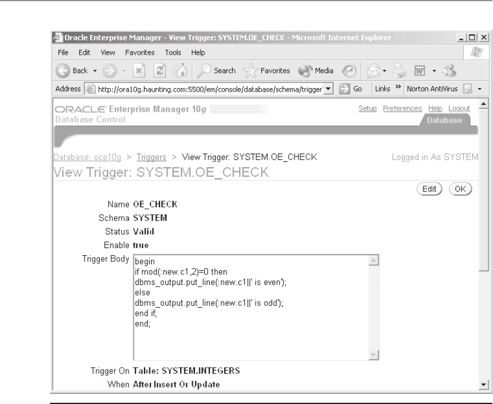493x404 pixels.
Task: Click the Preferences link
Action: coord(402,108)
